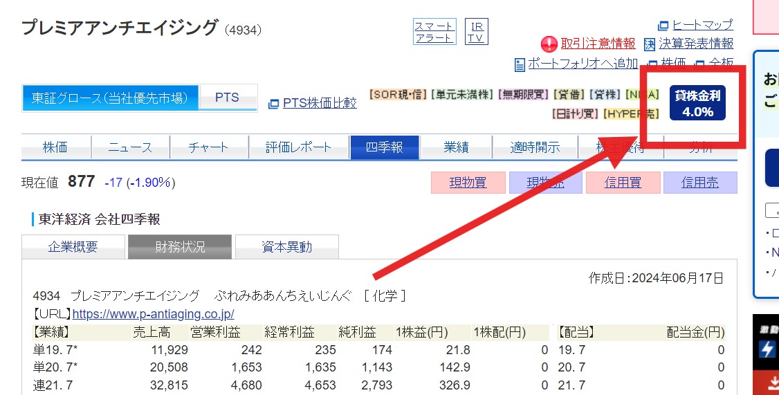Switch to the 資本異動 sub-tab
This screenshot has height=395, width=779.
pyautogui.click(x=286, y=247)
